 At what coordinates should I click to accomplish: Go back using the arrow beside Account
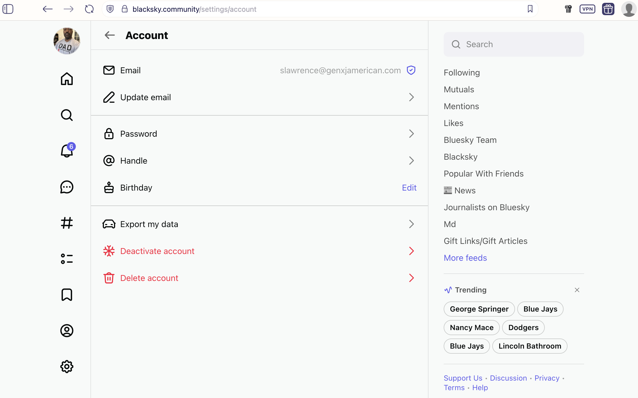(x=110, y=35)
